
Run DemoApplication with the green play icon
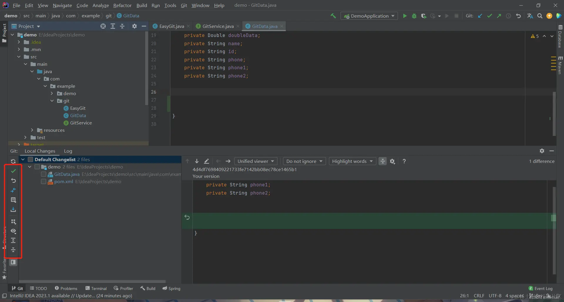(405, 16)
